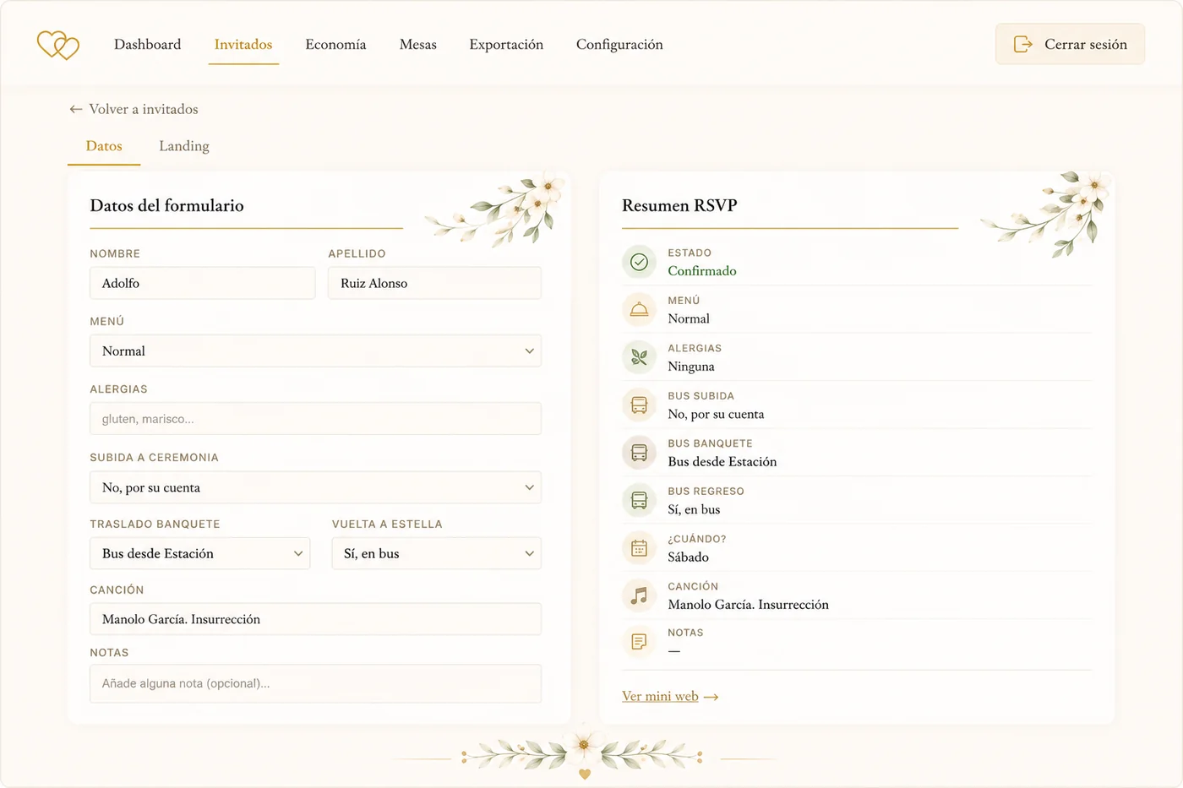Click 'Normal' menu value in summary
This screenshot has height=788, width=1183.
(689, 318)
